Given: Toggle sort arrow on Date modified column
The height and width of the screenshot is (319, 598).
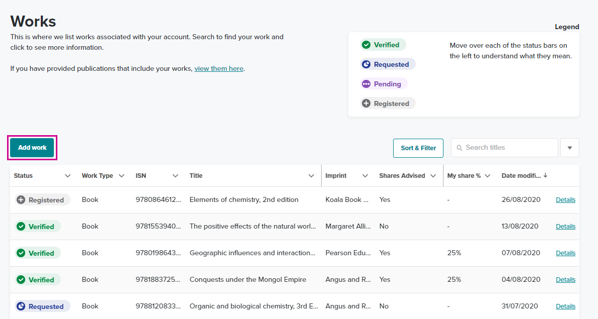Looking at the screenshot, I should 545,175.
